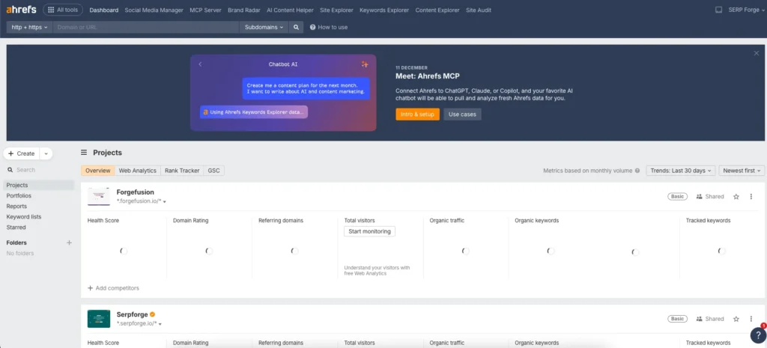The width and height of the screenshot is (767, 348).
Task: Click the Serpforge project thumbnail
Action: [x=99, y=319]
